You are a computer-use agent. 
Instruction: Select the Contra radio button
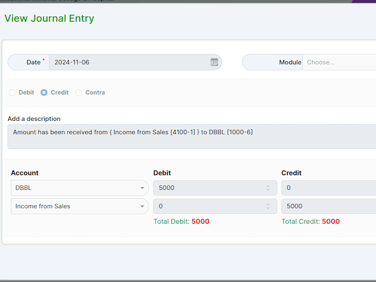[x=78, y=92]
